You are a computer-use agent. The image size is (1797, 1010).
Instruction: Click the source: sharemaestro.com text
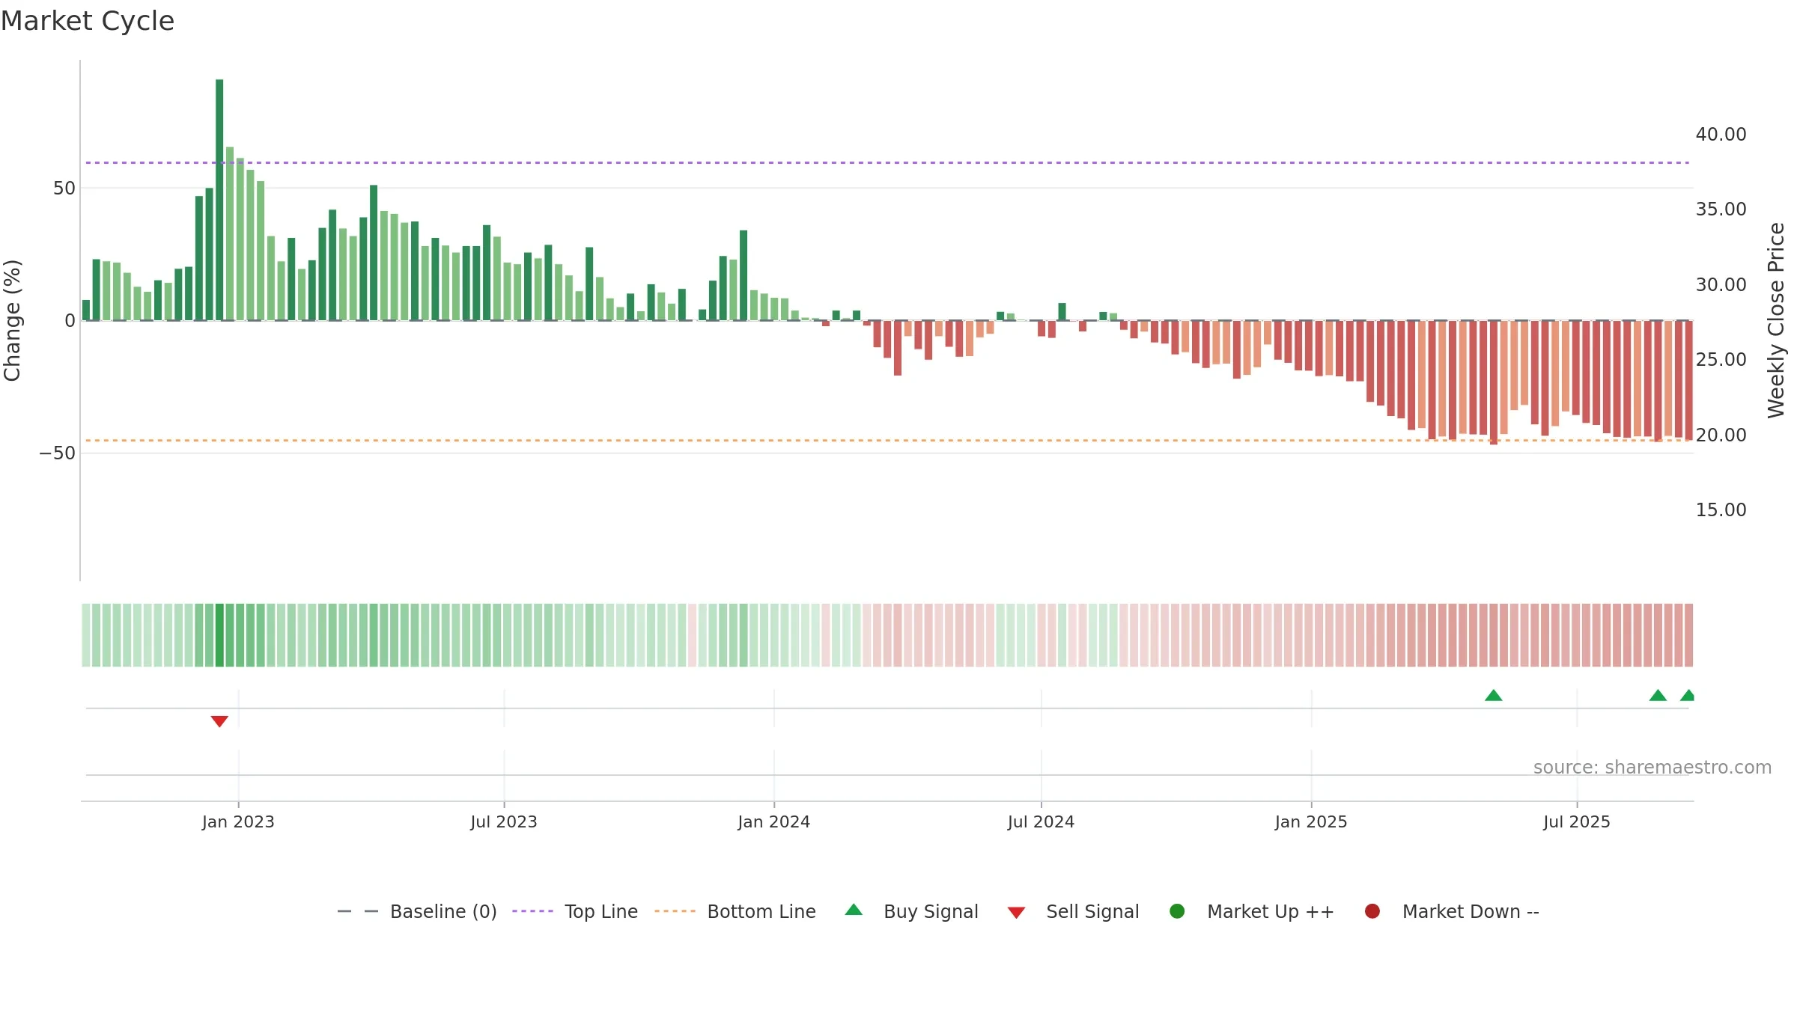[x=1652, y=768]
